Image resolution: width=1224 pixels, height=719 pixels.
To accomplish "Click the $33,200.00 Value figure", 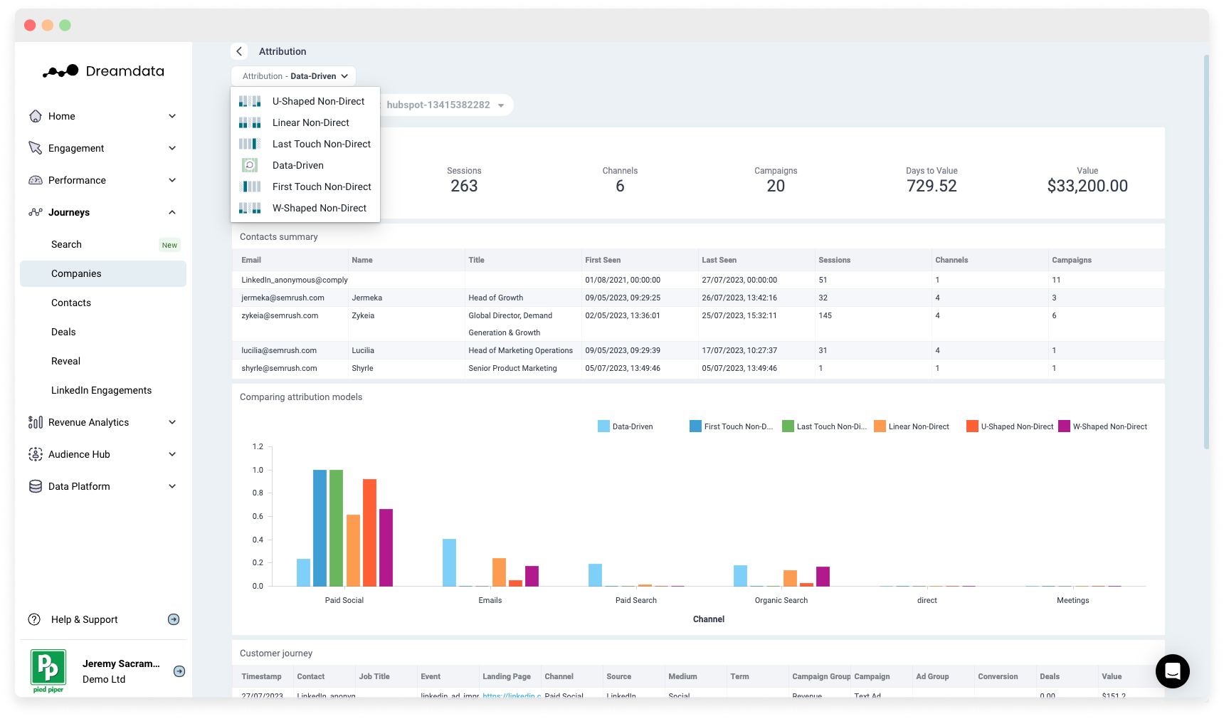I will tap(1087, 187).
